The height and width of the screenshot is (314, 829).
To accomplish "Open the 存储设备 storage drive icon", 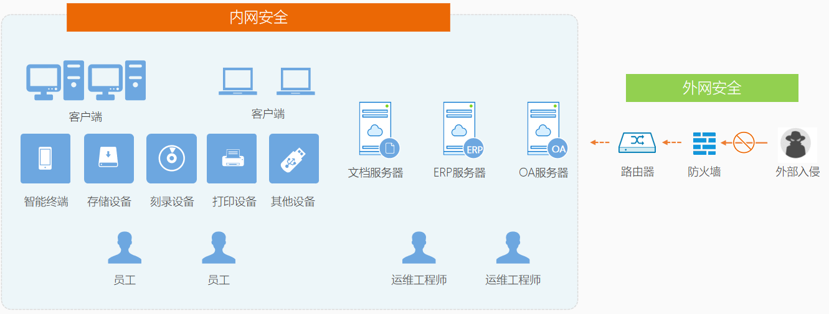I will point(109,159).
